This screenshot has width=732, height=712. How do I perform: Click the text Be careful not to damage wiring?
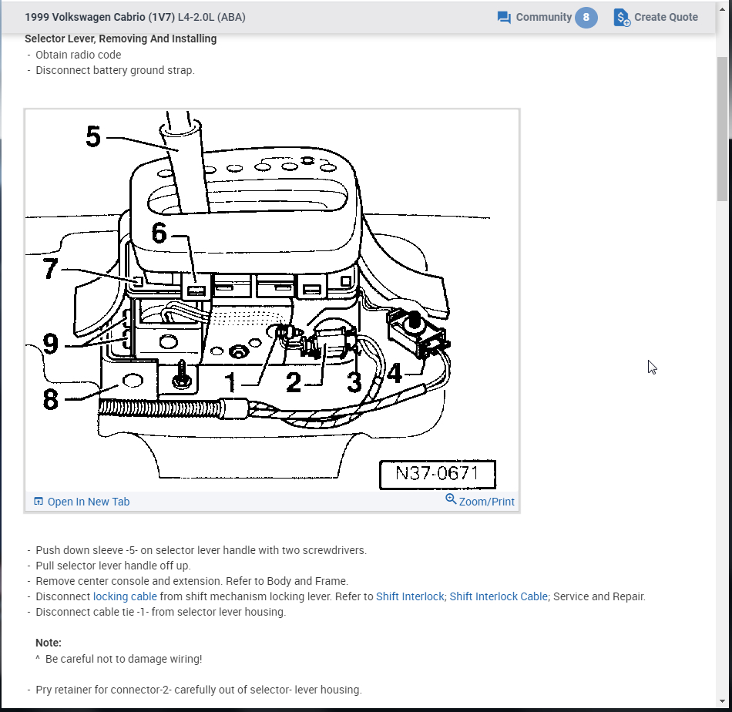[124, 659]
